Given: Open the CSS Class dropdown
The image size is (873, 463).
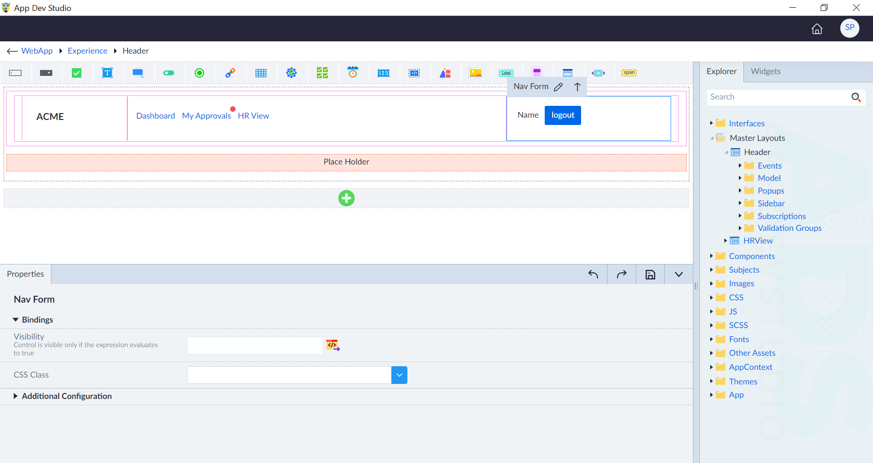Looking at the screenshot, I should [399, 375].
